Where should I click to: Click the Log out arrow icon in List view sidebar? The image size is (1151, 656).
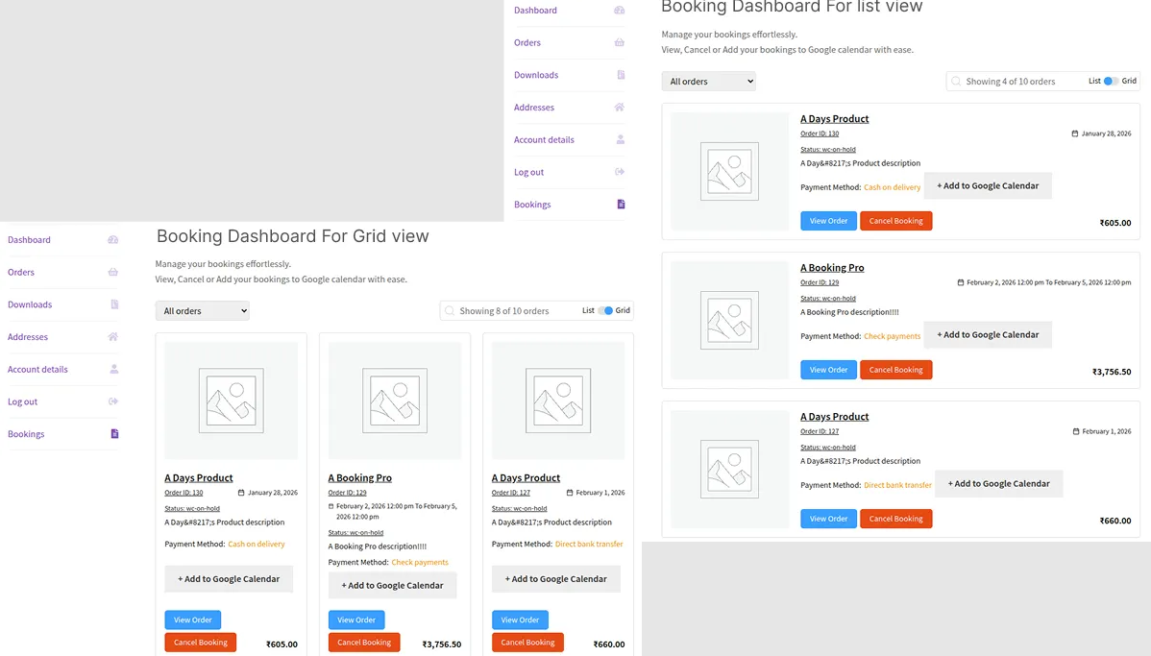[x=620, y=172]
